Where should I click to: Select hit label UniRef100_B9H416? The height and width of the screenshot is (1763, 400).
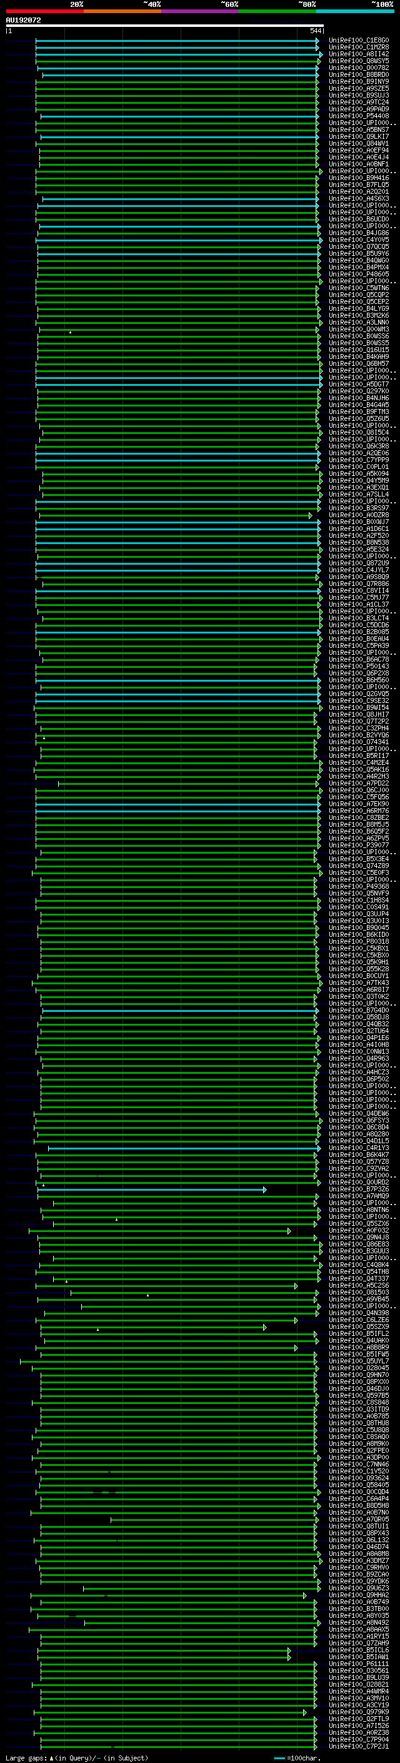coord(358,178)
